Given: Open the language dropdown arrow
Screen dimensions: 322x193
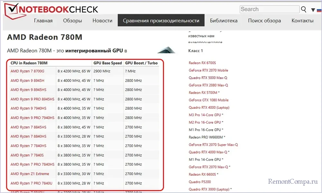Looking at the screenshot, I should 313,10.
